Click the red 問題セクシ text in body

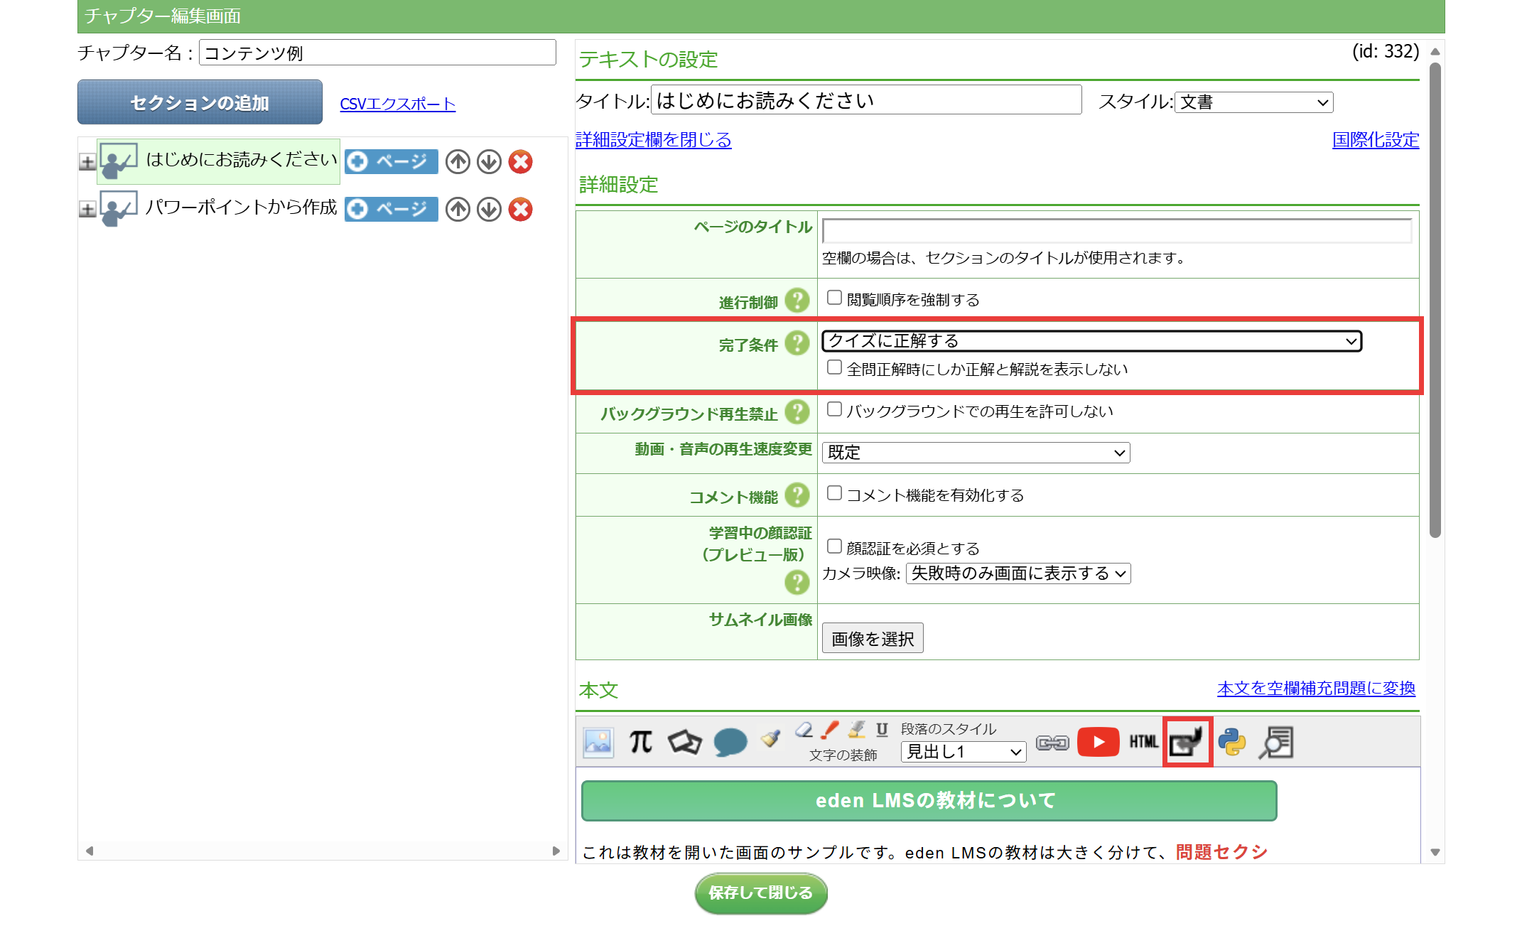point(1221,851)
